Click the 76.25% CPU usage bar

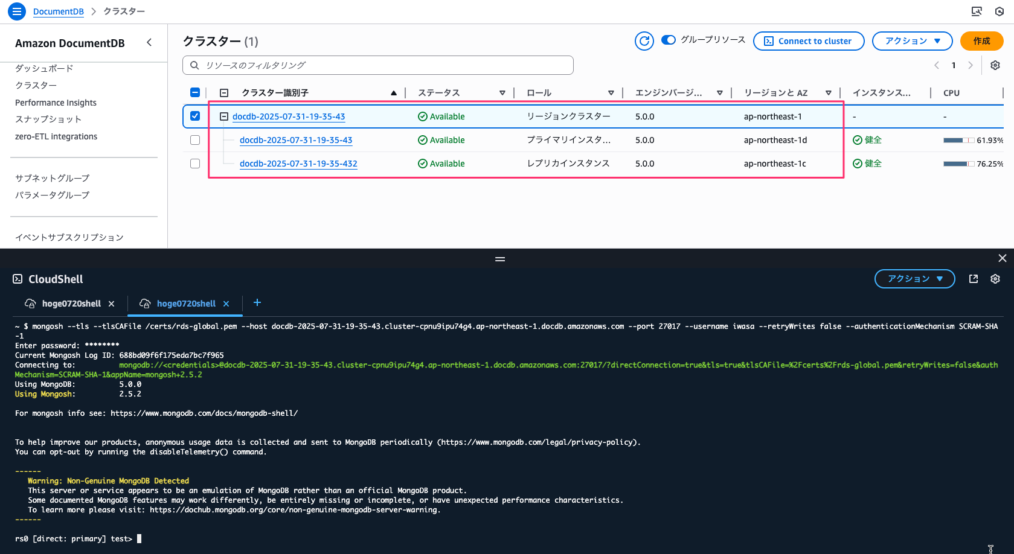click(x=959, y=164)
